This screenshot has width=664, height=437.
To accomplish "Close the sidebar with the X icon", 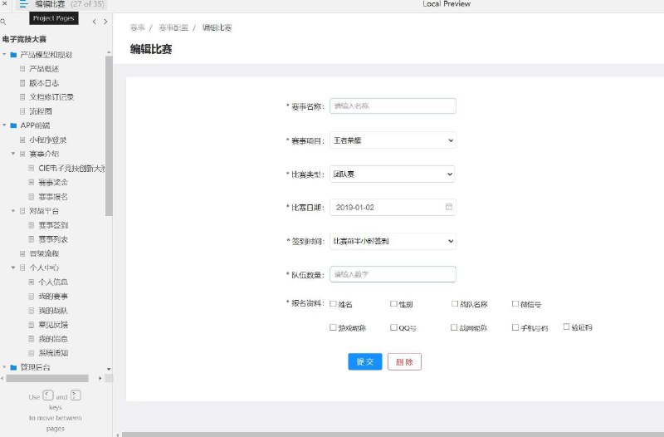I will click(x=5, y=3).
